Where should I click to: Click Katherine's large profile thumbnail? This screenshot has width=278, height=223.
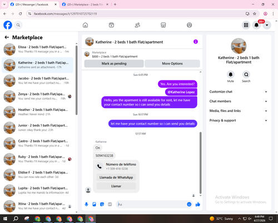click(239, 46)
